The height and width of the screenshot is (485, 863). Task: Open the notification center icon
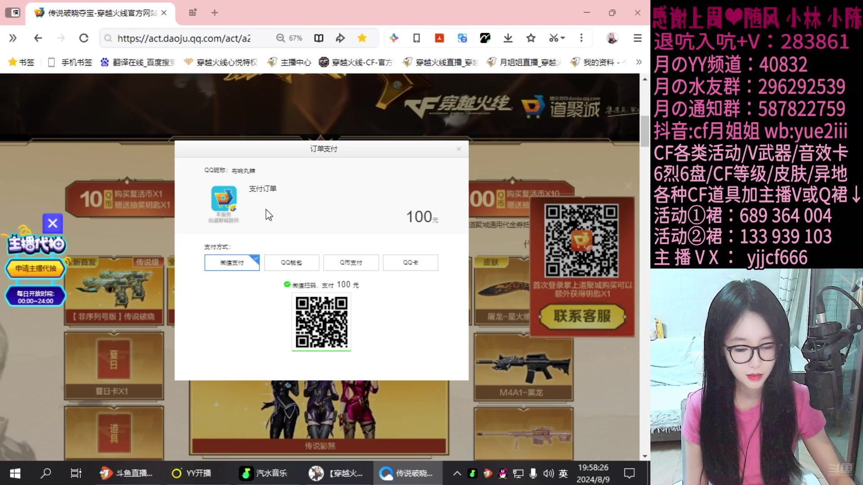coord(629,473)
